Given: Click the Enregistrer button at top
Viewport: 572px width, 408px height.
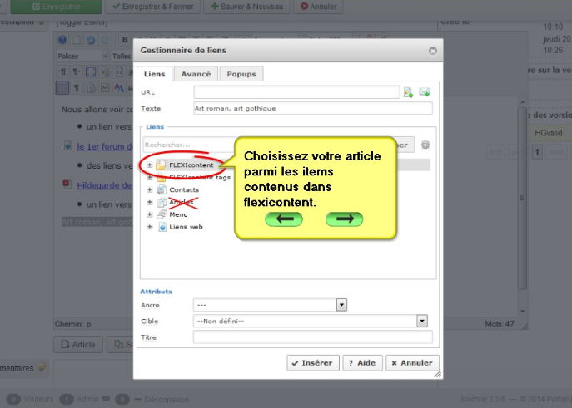Looking at the screenshot, I should [x=56, y=7].
